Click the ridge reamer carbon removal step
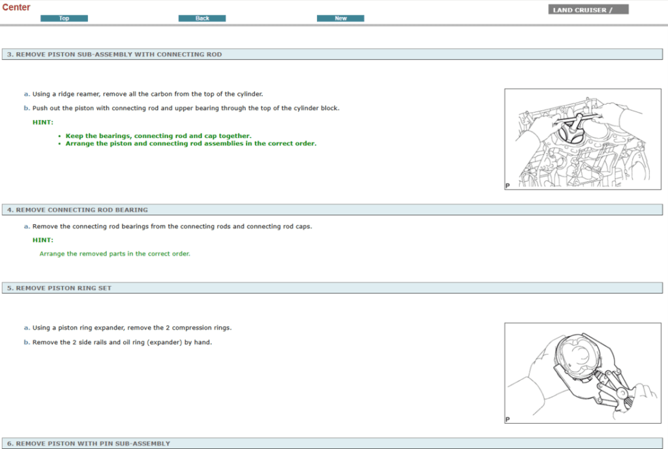 coord(147,94)
